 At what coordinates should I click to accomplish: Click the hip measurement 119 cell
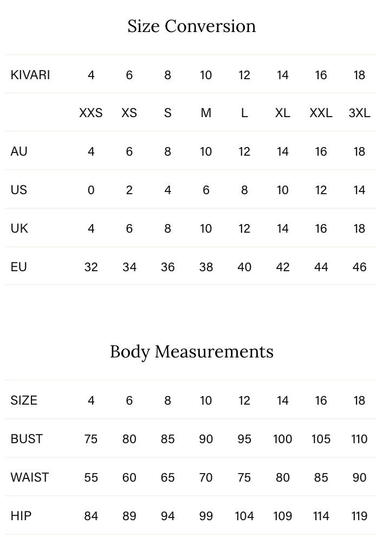coord(359,516)
